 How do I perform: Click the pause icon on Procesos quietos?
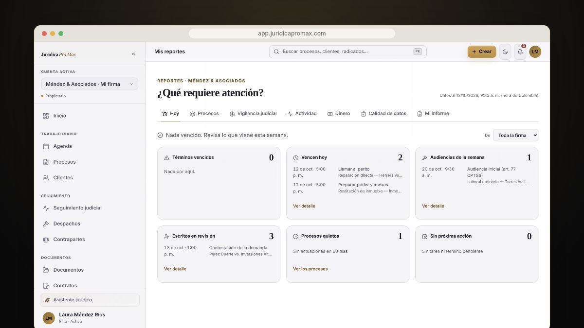pyautogui.click(x=296, y=237)
